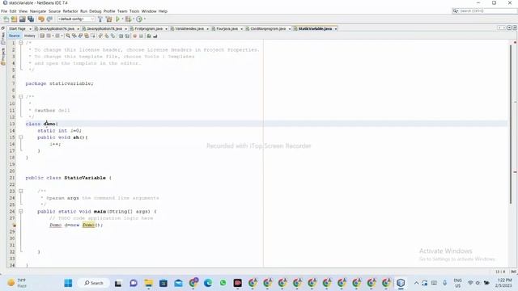
Task: Collapse the sh() method fold on line 15
Action: [21, 137]
